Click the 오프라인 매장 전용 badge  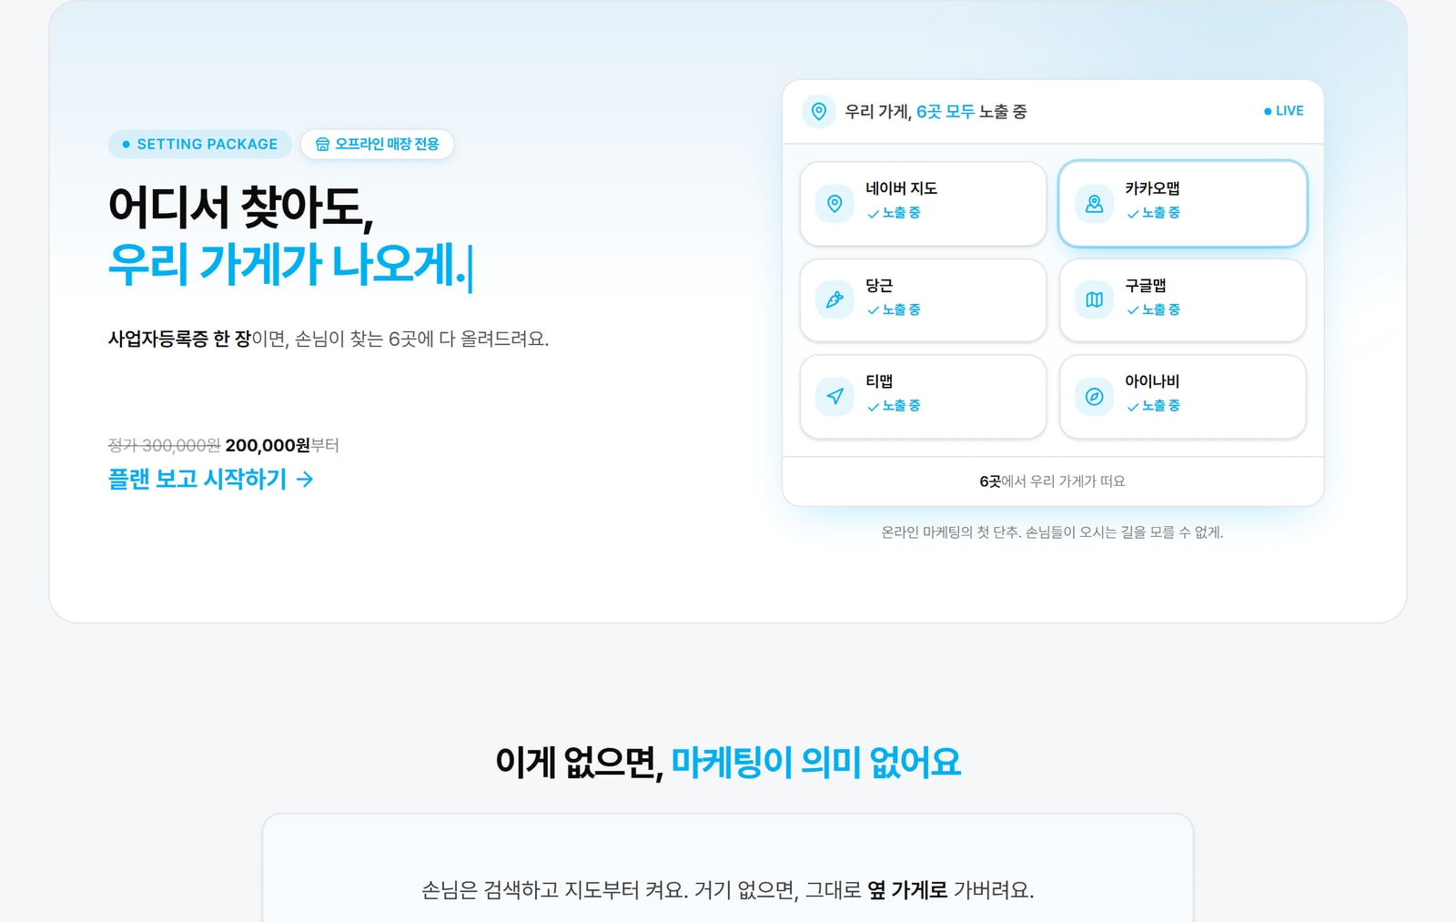(377, 144)
